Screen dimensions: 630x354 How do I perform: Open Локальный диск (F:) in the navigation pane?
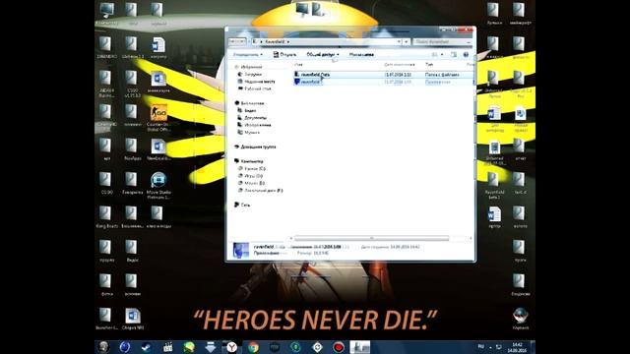[263, 190]
